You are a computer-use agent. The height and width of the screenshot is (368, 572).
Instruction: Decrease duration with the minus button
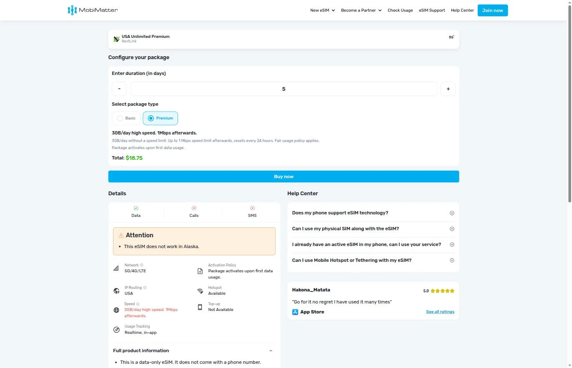(119, 89)
